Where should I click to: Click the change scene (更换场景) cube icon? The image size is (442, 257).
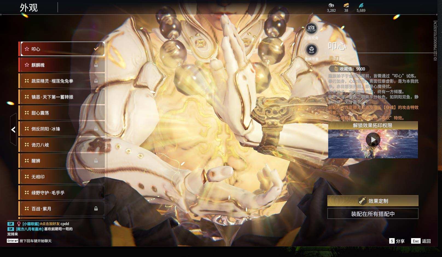[311, 50]
